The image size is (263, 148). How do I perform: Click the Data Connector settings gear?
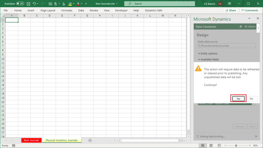(x=241, y=26)
